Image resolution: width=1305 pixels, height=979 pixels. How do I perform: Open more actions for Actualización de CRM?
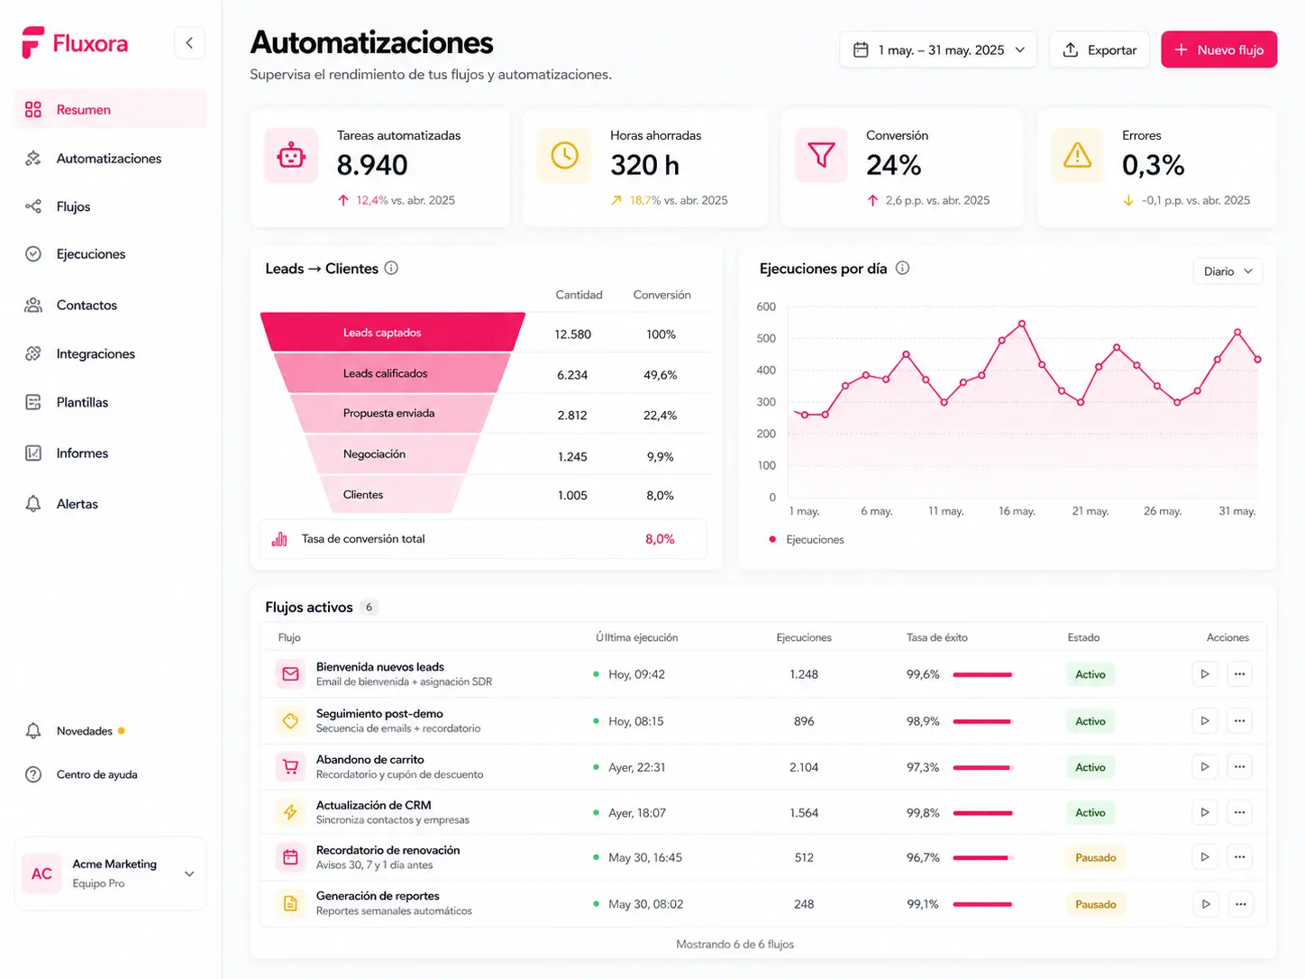1240,812
